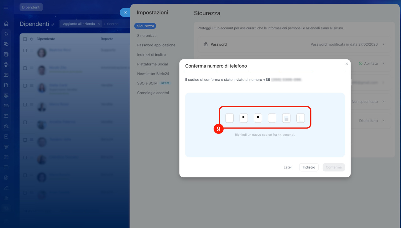
Task: Click the Later link in dialog
Action: pyautogui.click(x=288, y=167)
